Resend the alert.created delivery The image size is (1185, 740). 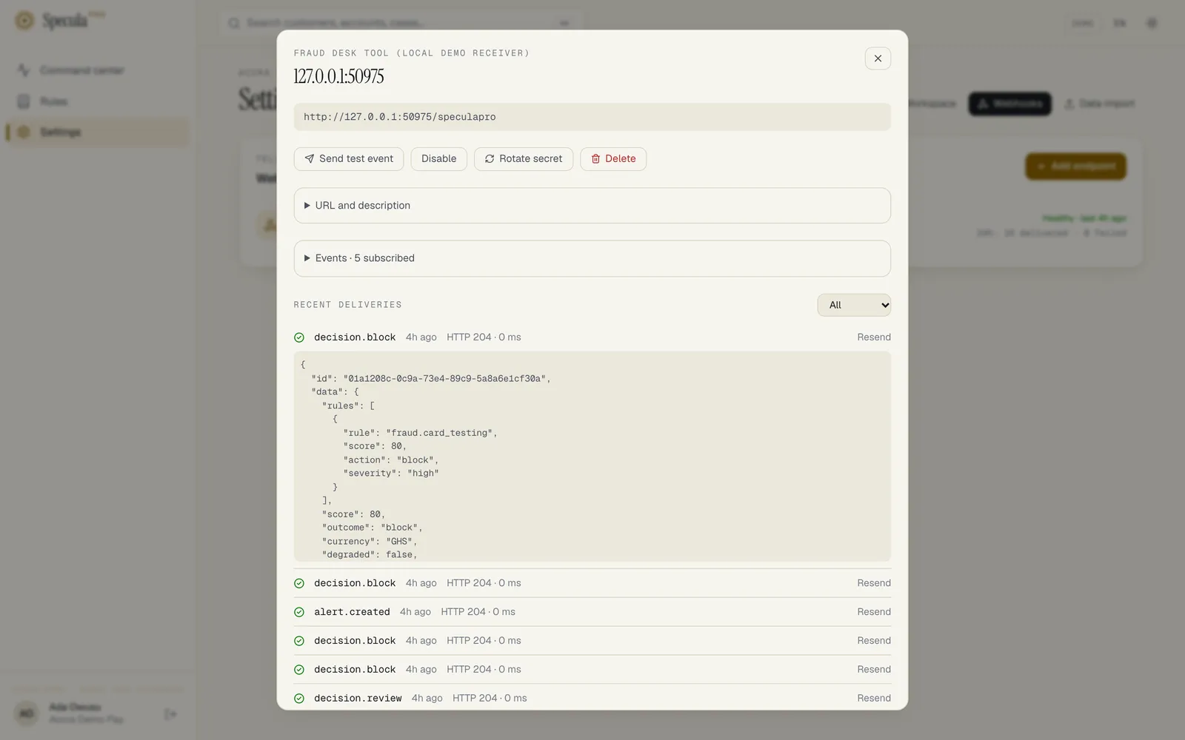point(874,612)
